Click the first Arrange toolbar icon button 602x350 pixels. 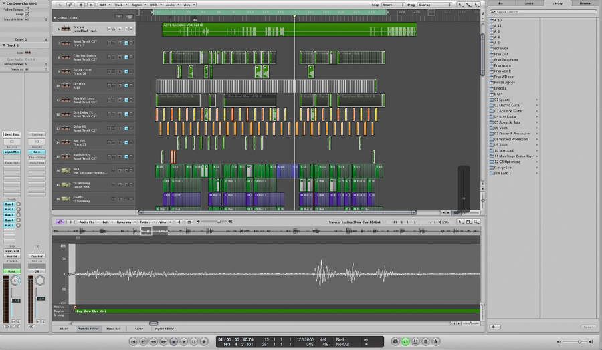point(60,5)
